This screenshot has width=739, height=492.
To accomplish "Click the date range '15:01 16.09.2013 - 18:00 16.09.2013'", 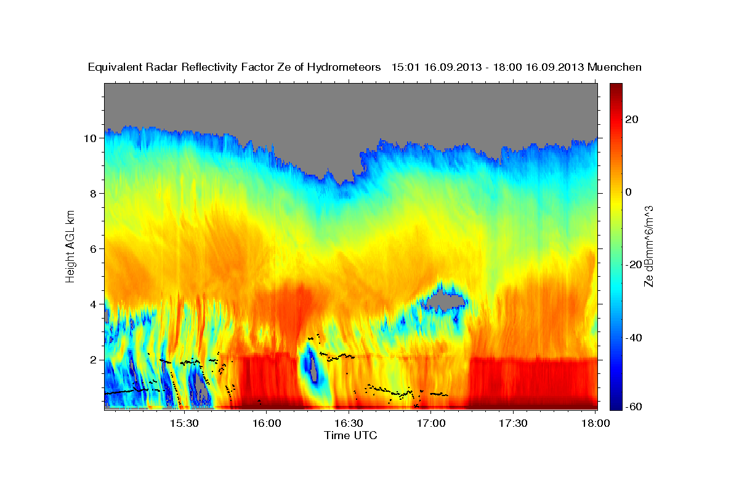I will 488,68.
